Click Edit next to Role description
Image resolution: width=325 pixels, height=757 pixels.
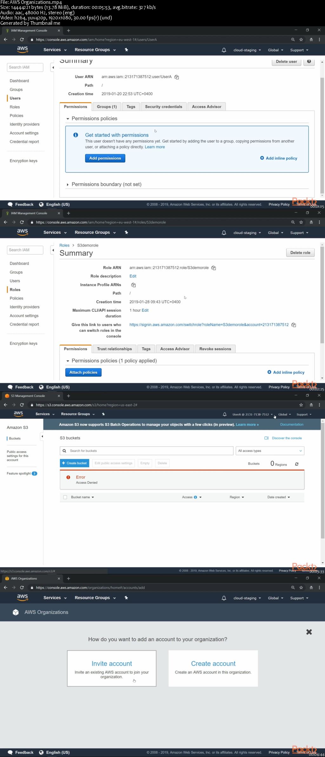click(133, 276)
